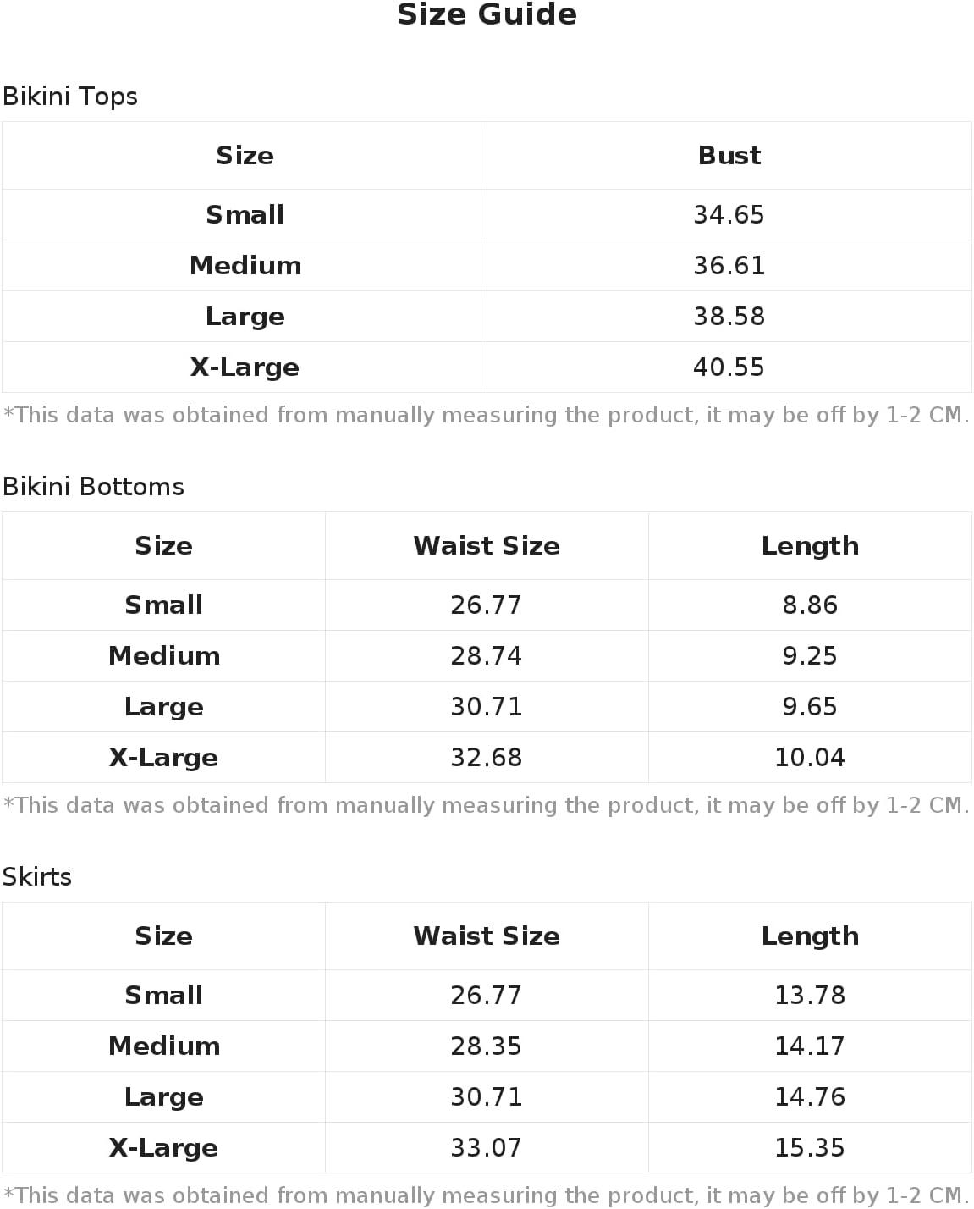Click the Large row label in Skirts
Viewport: 974px width, 1209px height.
163,1097
